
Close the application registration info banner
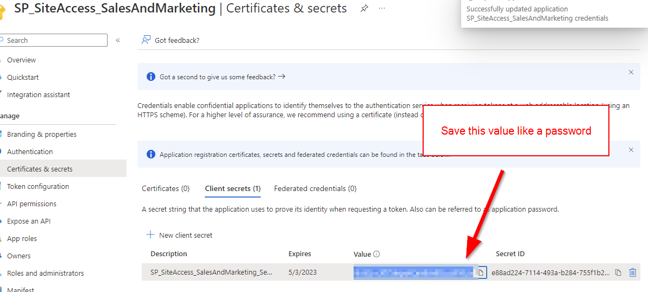coord(631,150)
